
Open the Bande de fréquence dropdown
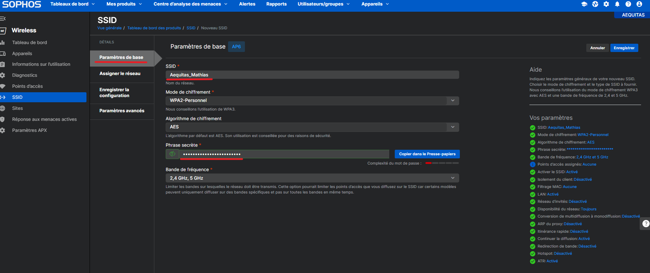312,178
